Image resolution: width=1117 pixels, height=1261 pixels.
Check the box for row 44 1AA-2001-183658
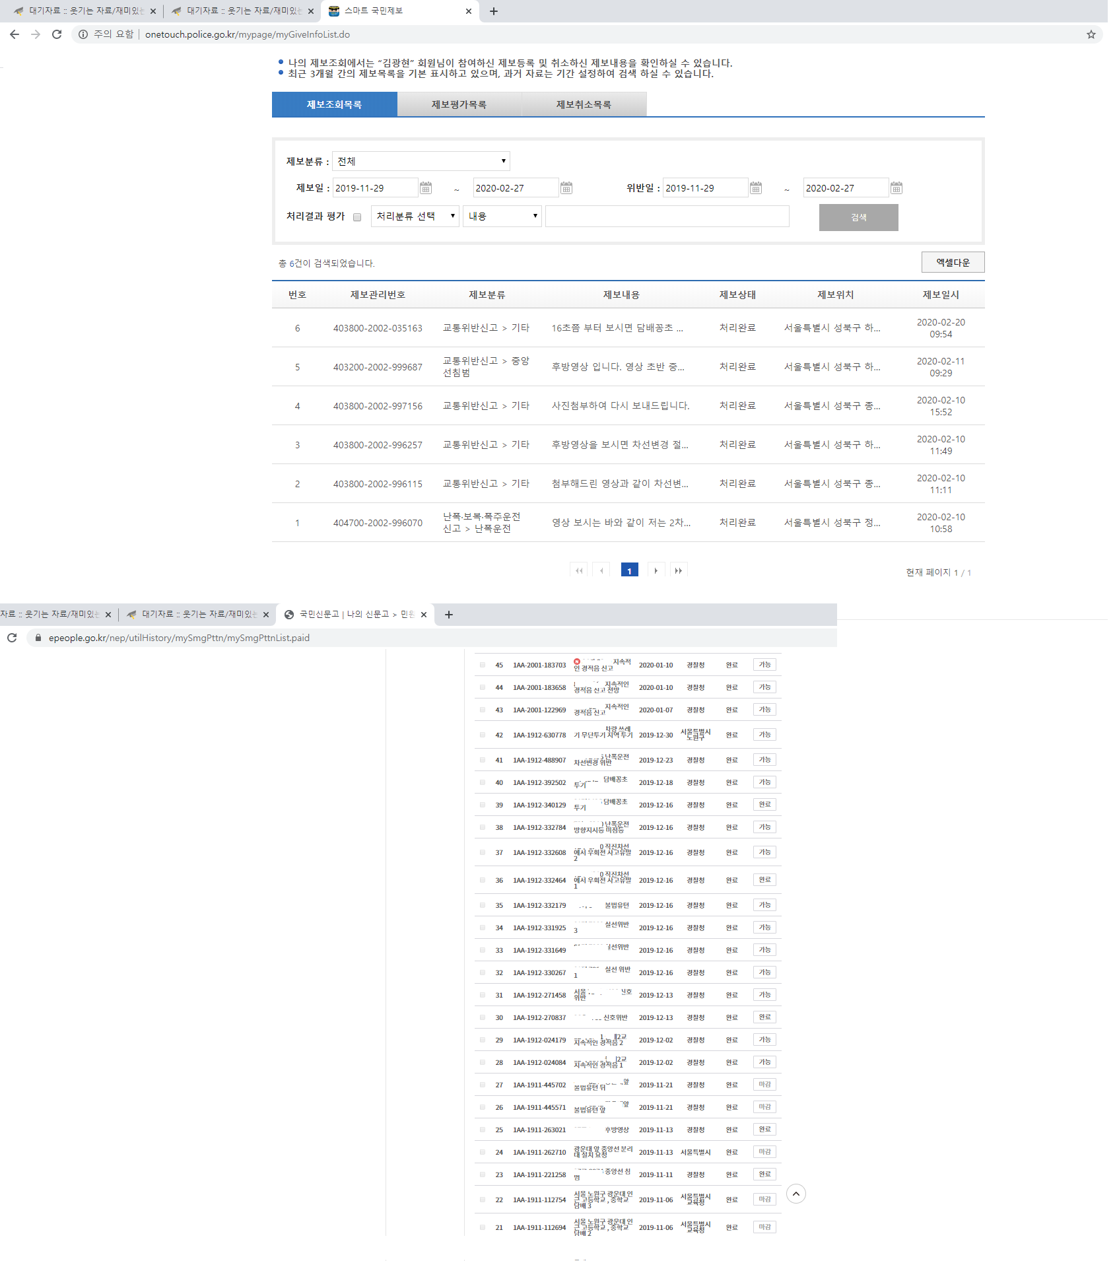pyautogui.click(x=483, y=687)
